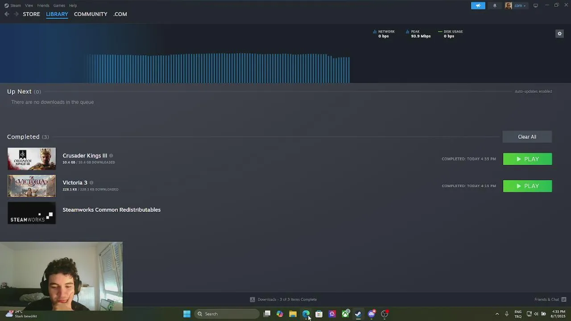Open Downloads status at bottom bar
The image size is (571, 321).
click(283, 300)
